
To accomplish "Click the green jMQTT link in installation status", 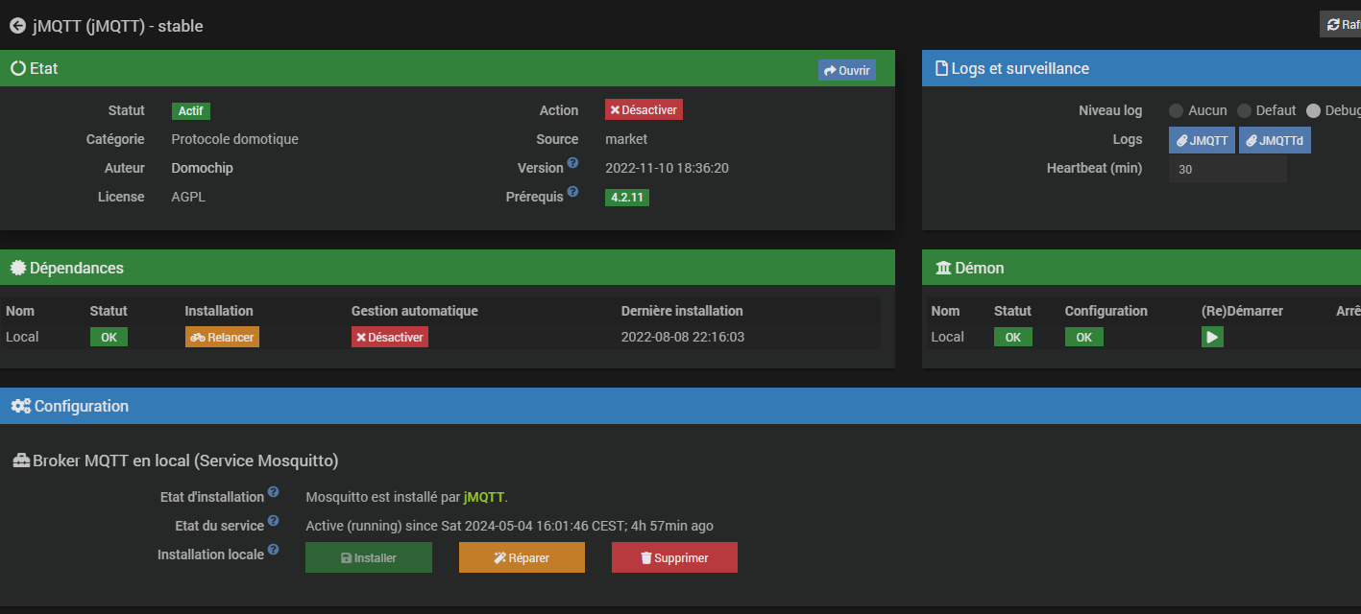I will click(x=483, y=497).
